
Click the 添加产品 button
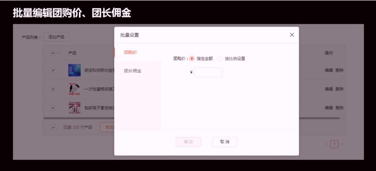tap(56, 37)
